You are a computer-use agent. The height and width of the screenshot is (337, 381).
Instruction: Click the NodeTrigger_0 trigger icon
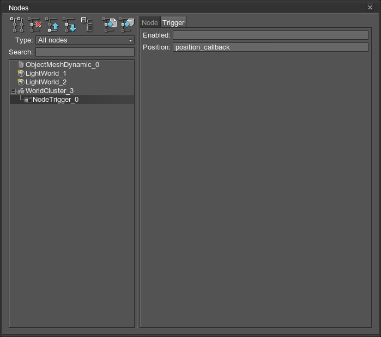click(x=28, y=100)
